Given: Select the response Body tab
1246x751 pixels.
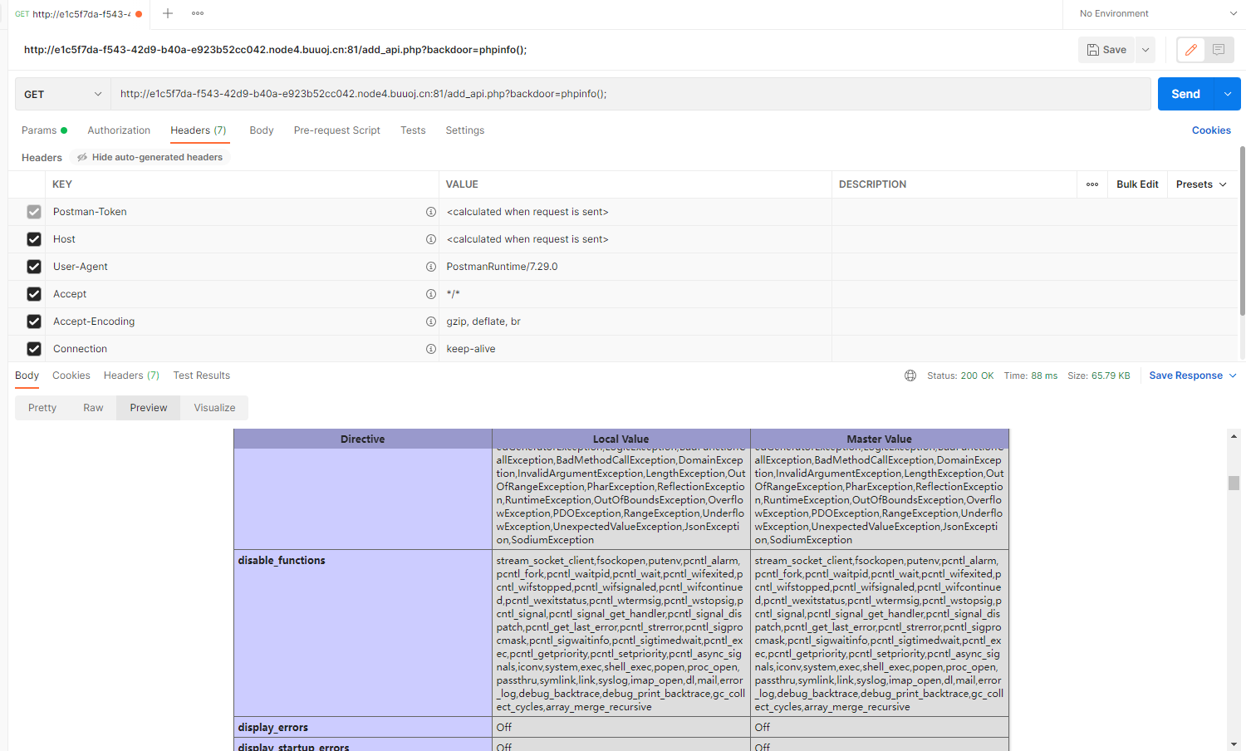Looking at the screenshot, I should 27,375.
